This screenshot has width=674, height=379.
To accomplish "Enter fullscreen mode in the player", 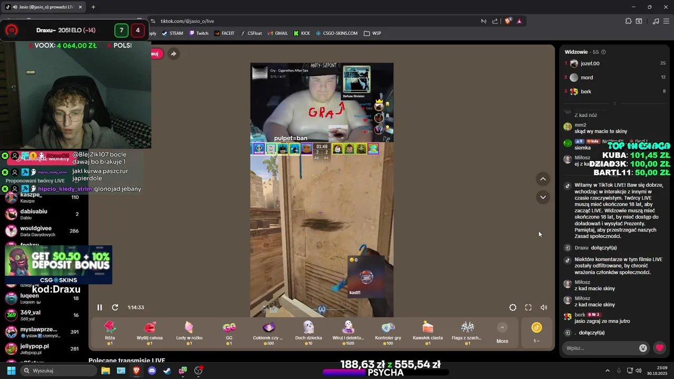I will pos(528,307).
